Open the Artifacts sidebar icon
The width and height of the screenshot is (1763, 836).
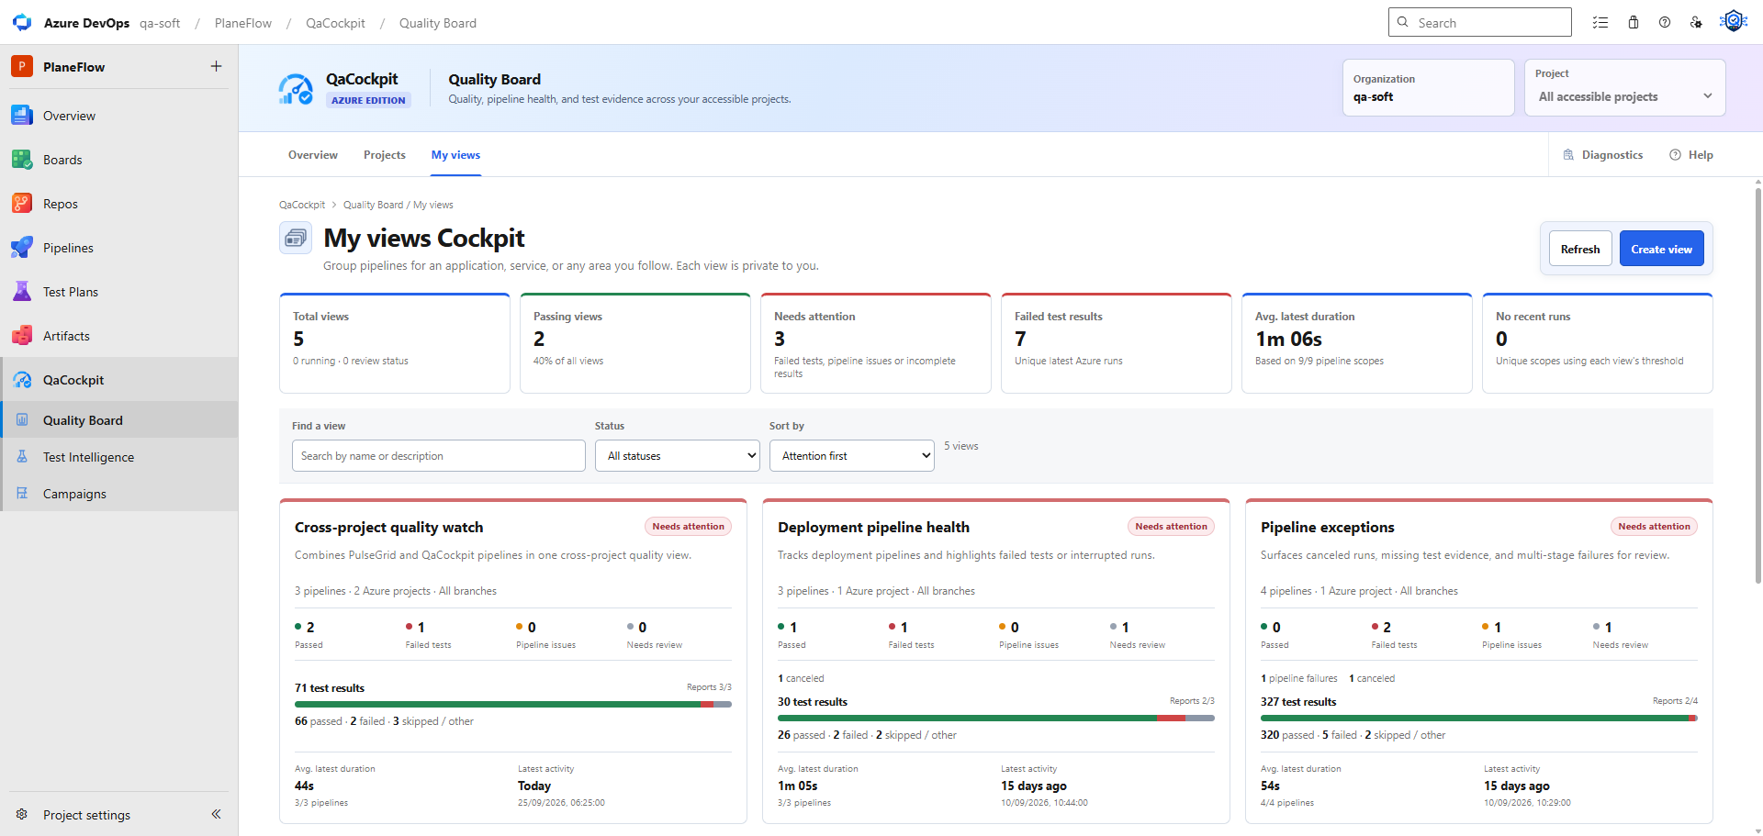point(22,336)
